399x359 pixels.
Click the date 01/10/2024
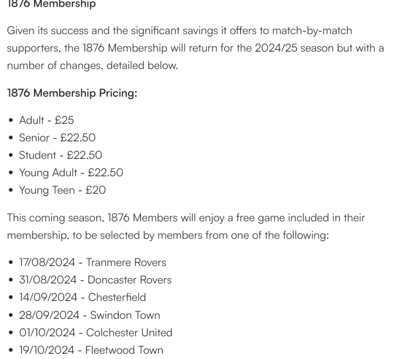point(47,333)
